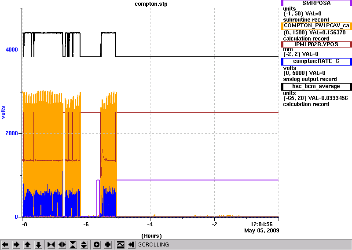Click the volts y-axis label
Viewport: 352px width, 250px height.
click(3, 112)
